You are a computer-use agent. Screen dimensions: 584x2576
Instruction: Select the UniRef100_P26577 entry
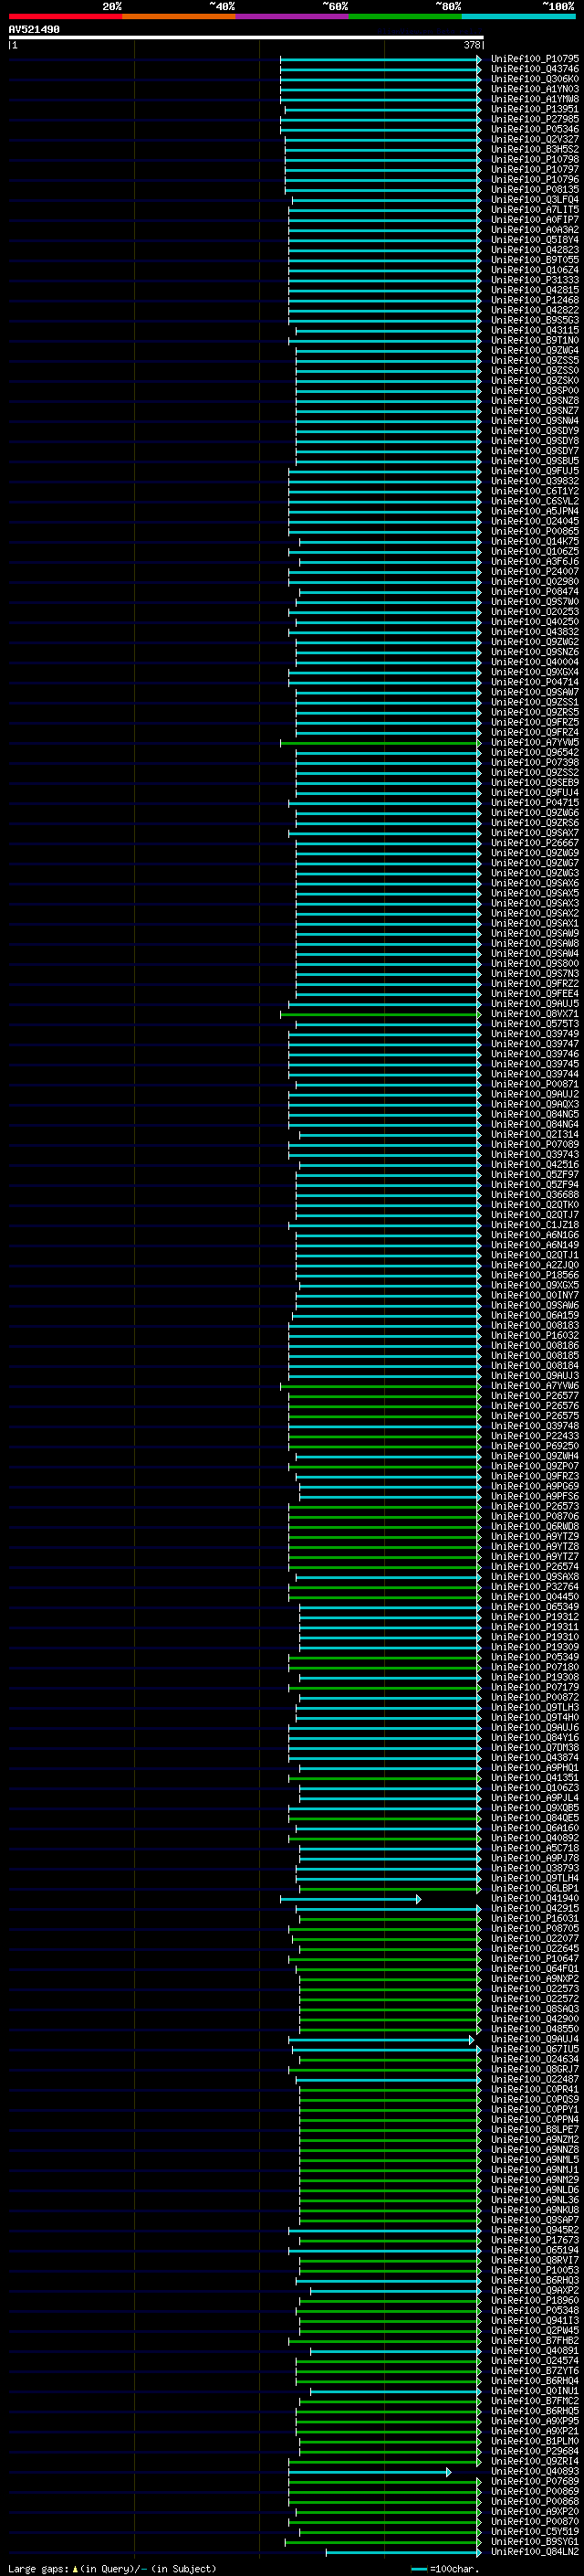coord(535,1396)
